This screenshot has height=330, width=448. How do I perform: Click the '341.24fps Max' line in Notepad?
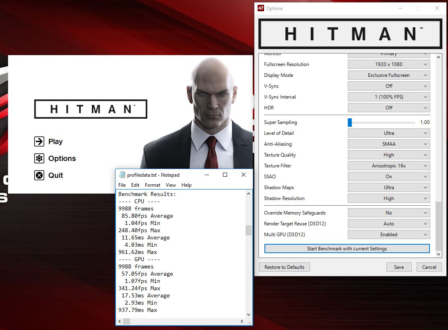tap(139, 288)
